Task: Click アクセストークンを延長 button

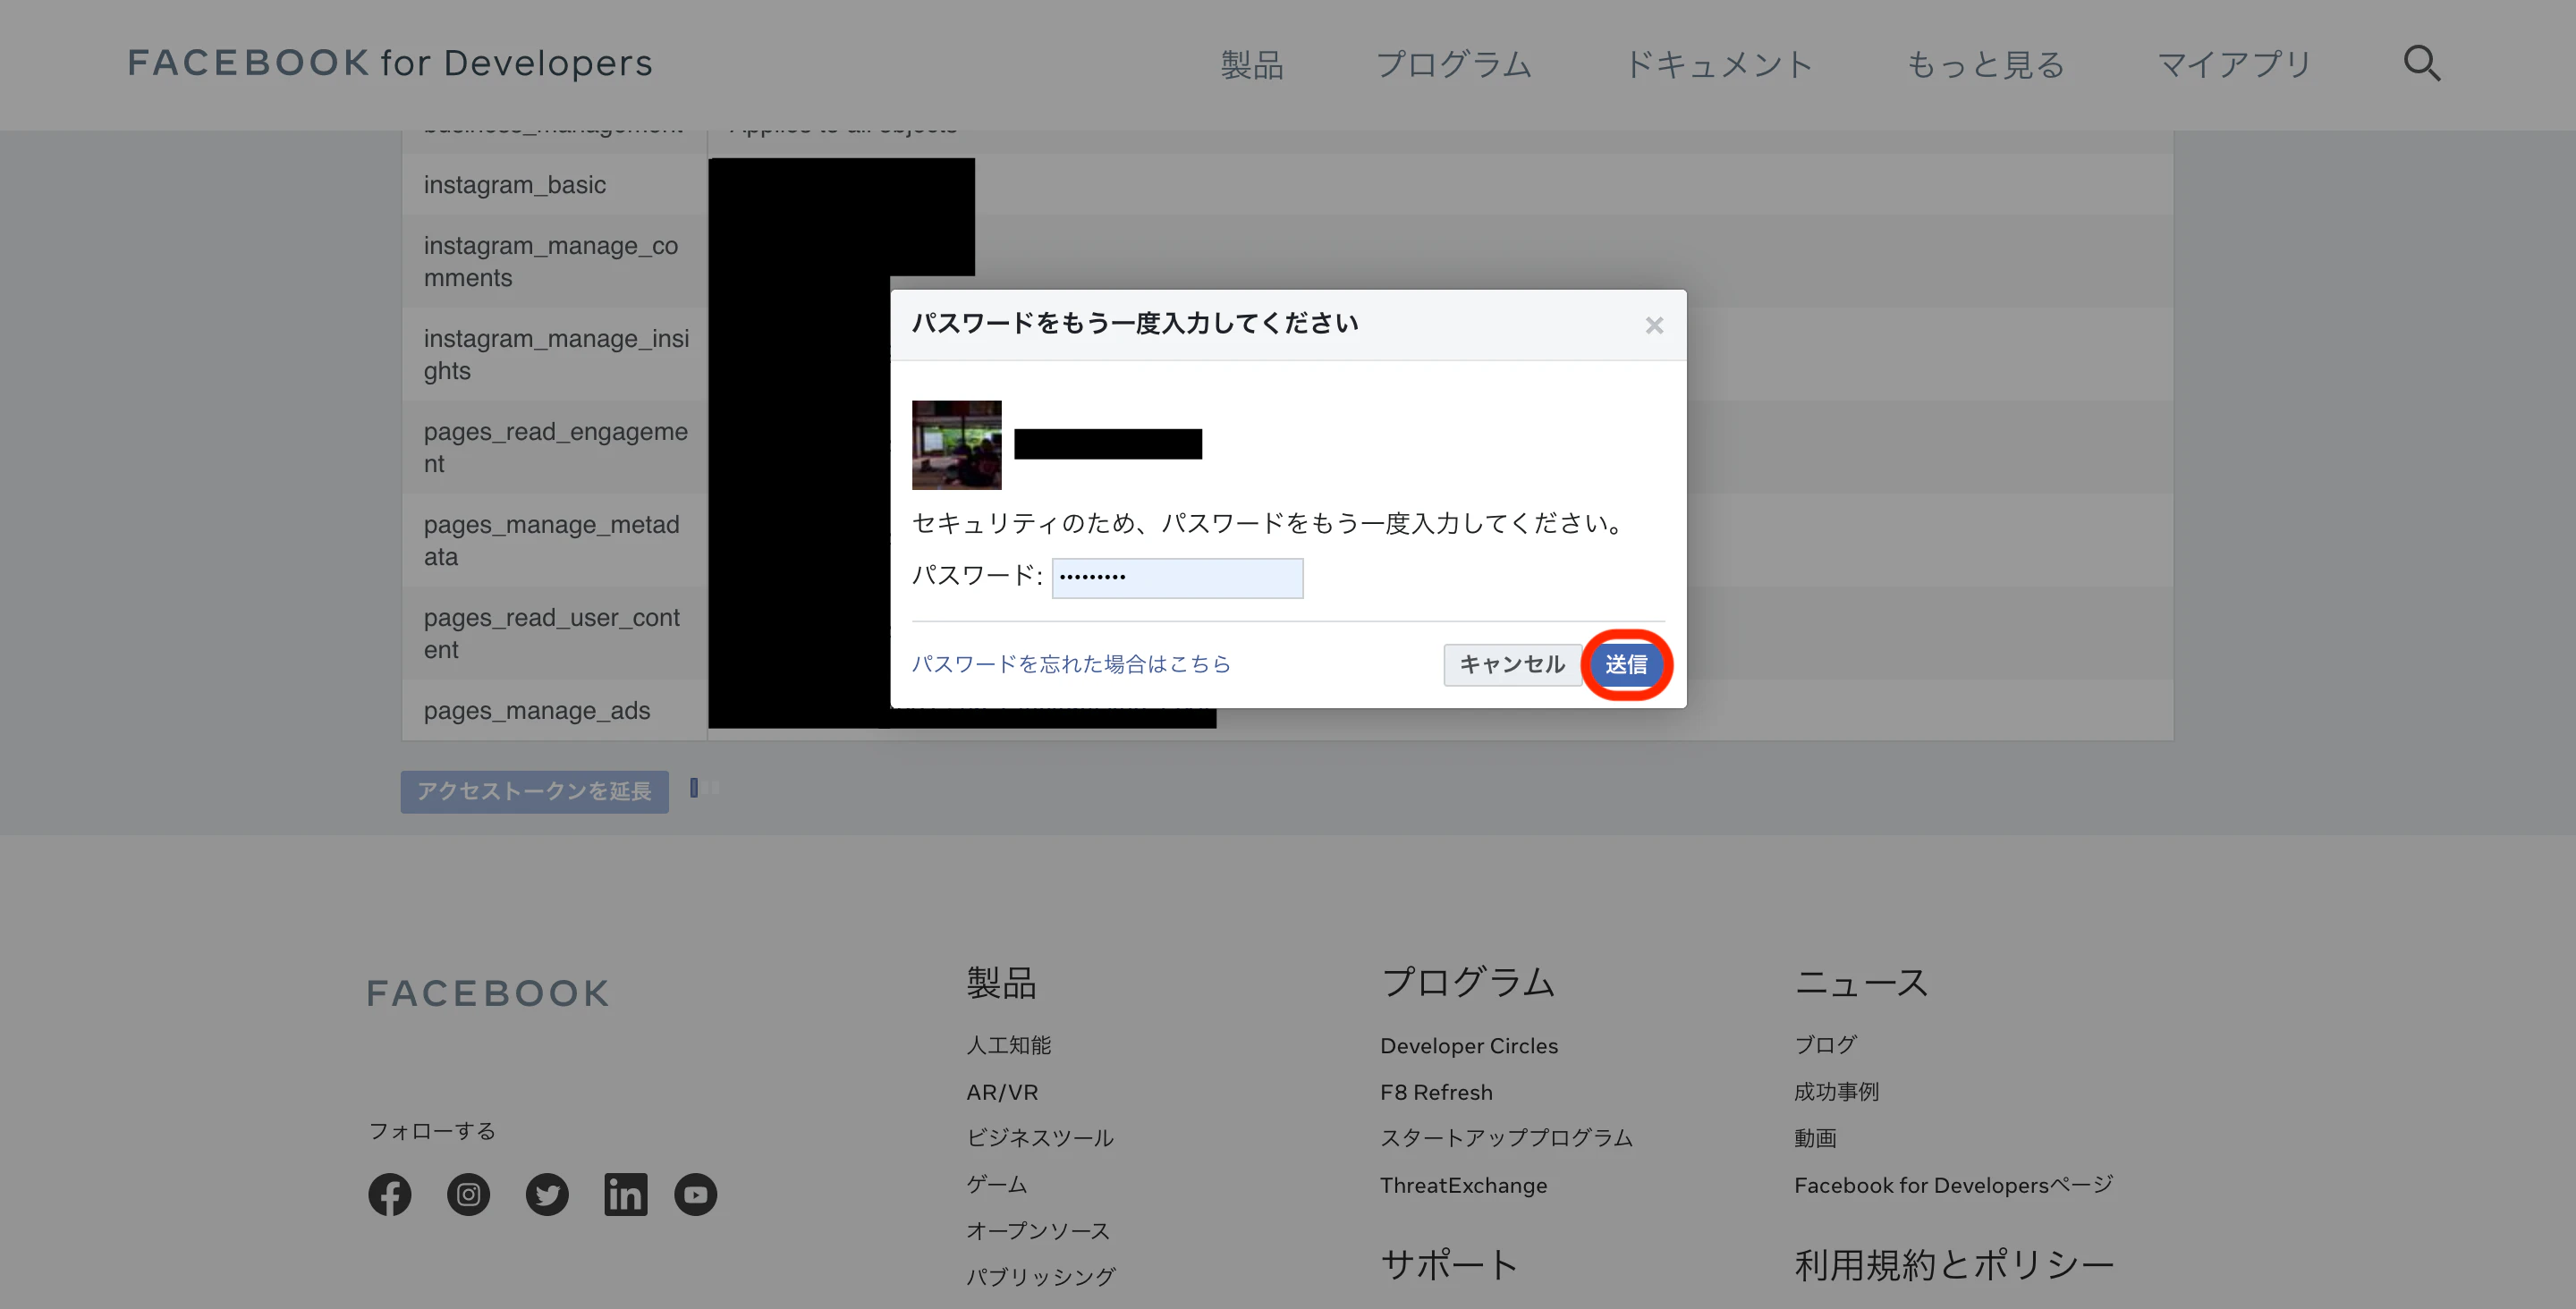Action: [535, 791]
